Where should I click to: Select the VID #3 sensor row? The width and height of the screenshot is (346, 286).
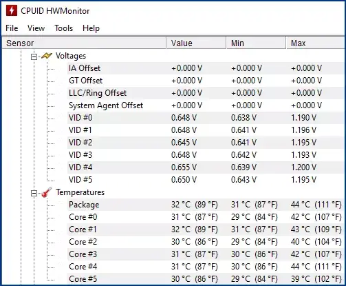click(x=206, y=155)
